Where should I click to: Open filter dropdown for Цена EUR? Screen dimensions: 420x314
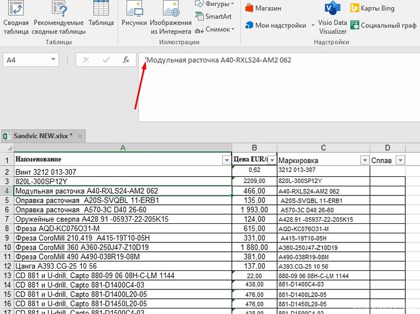point(272,160)
